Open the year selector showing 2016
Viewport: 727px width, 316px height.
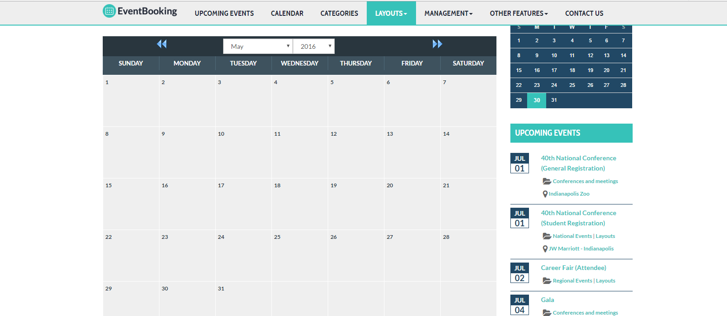click(x=314, y=46)
